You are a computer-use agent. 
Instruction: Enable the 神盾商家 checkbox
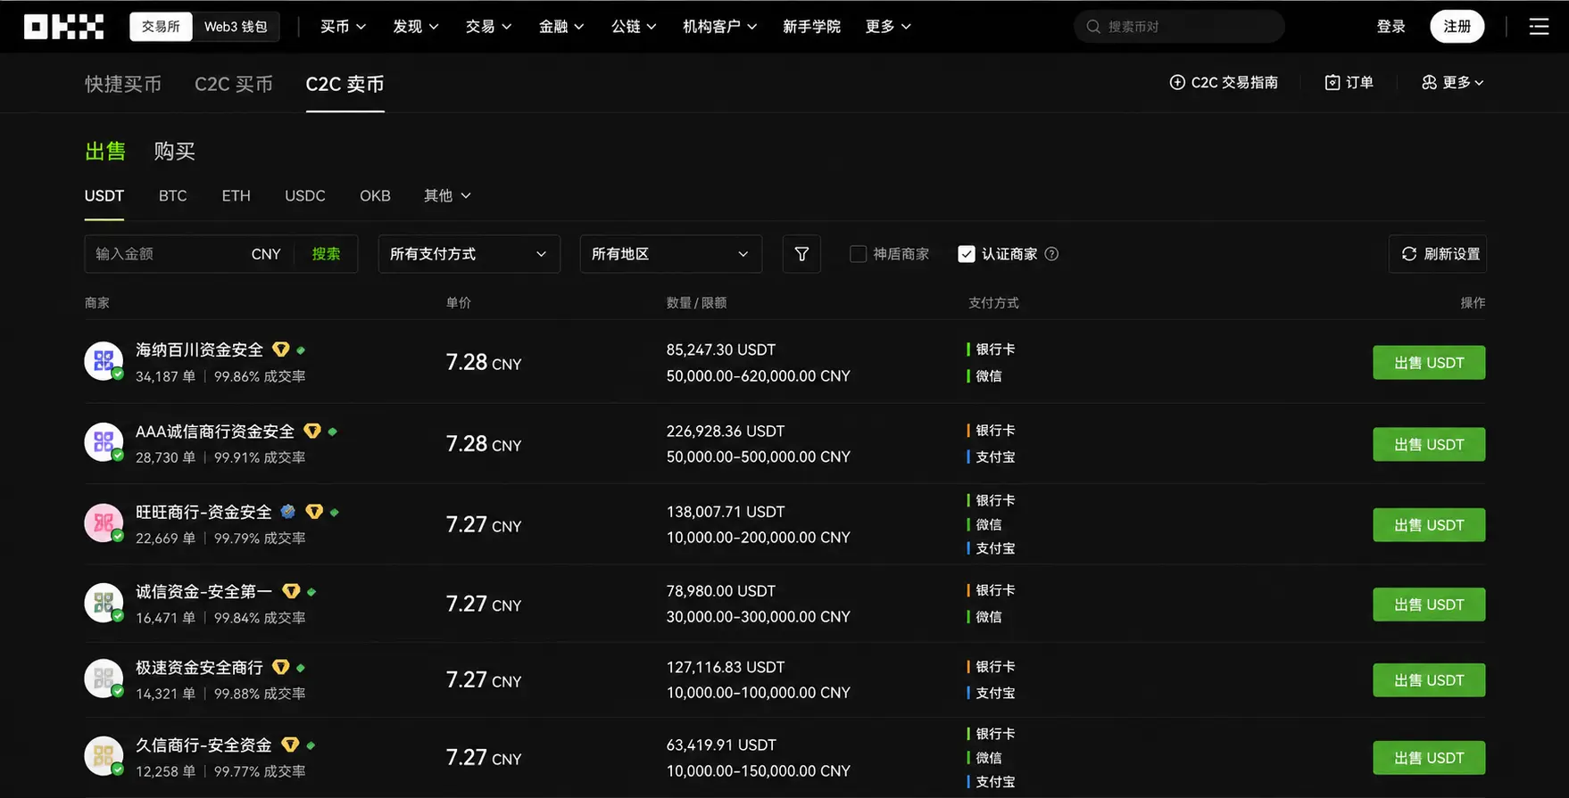pos(858,254)
